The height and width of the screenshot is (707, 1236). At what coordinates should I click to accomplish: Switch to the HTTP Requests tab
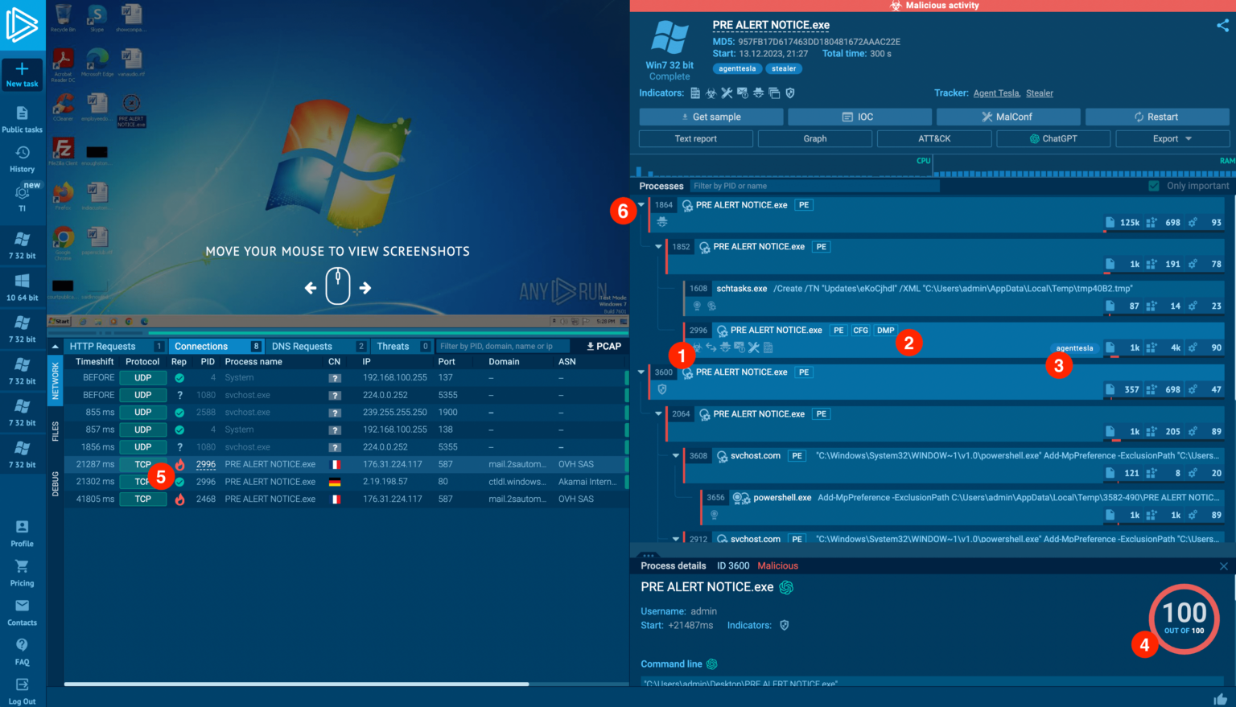coord(103,347)
